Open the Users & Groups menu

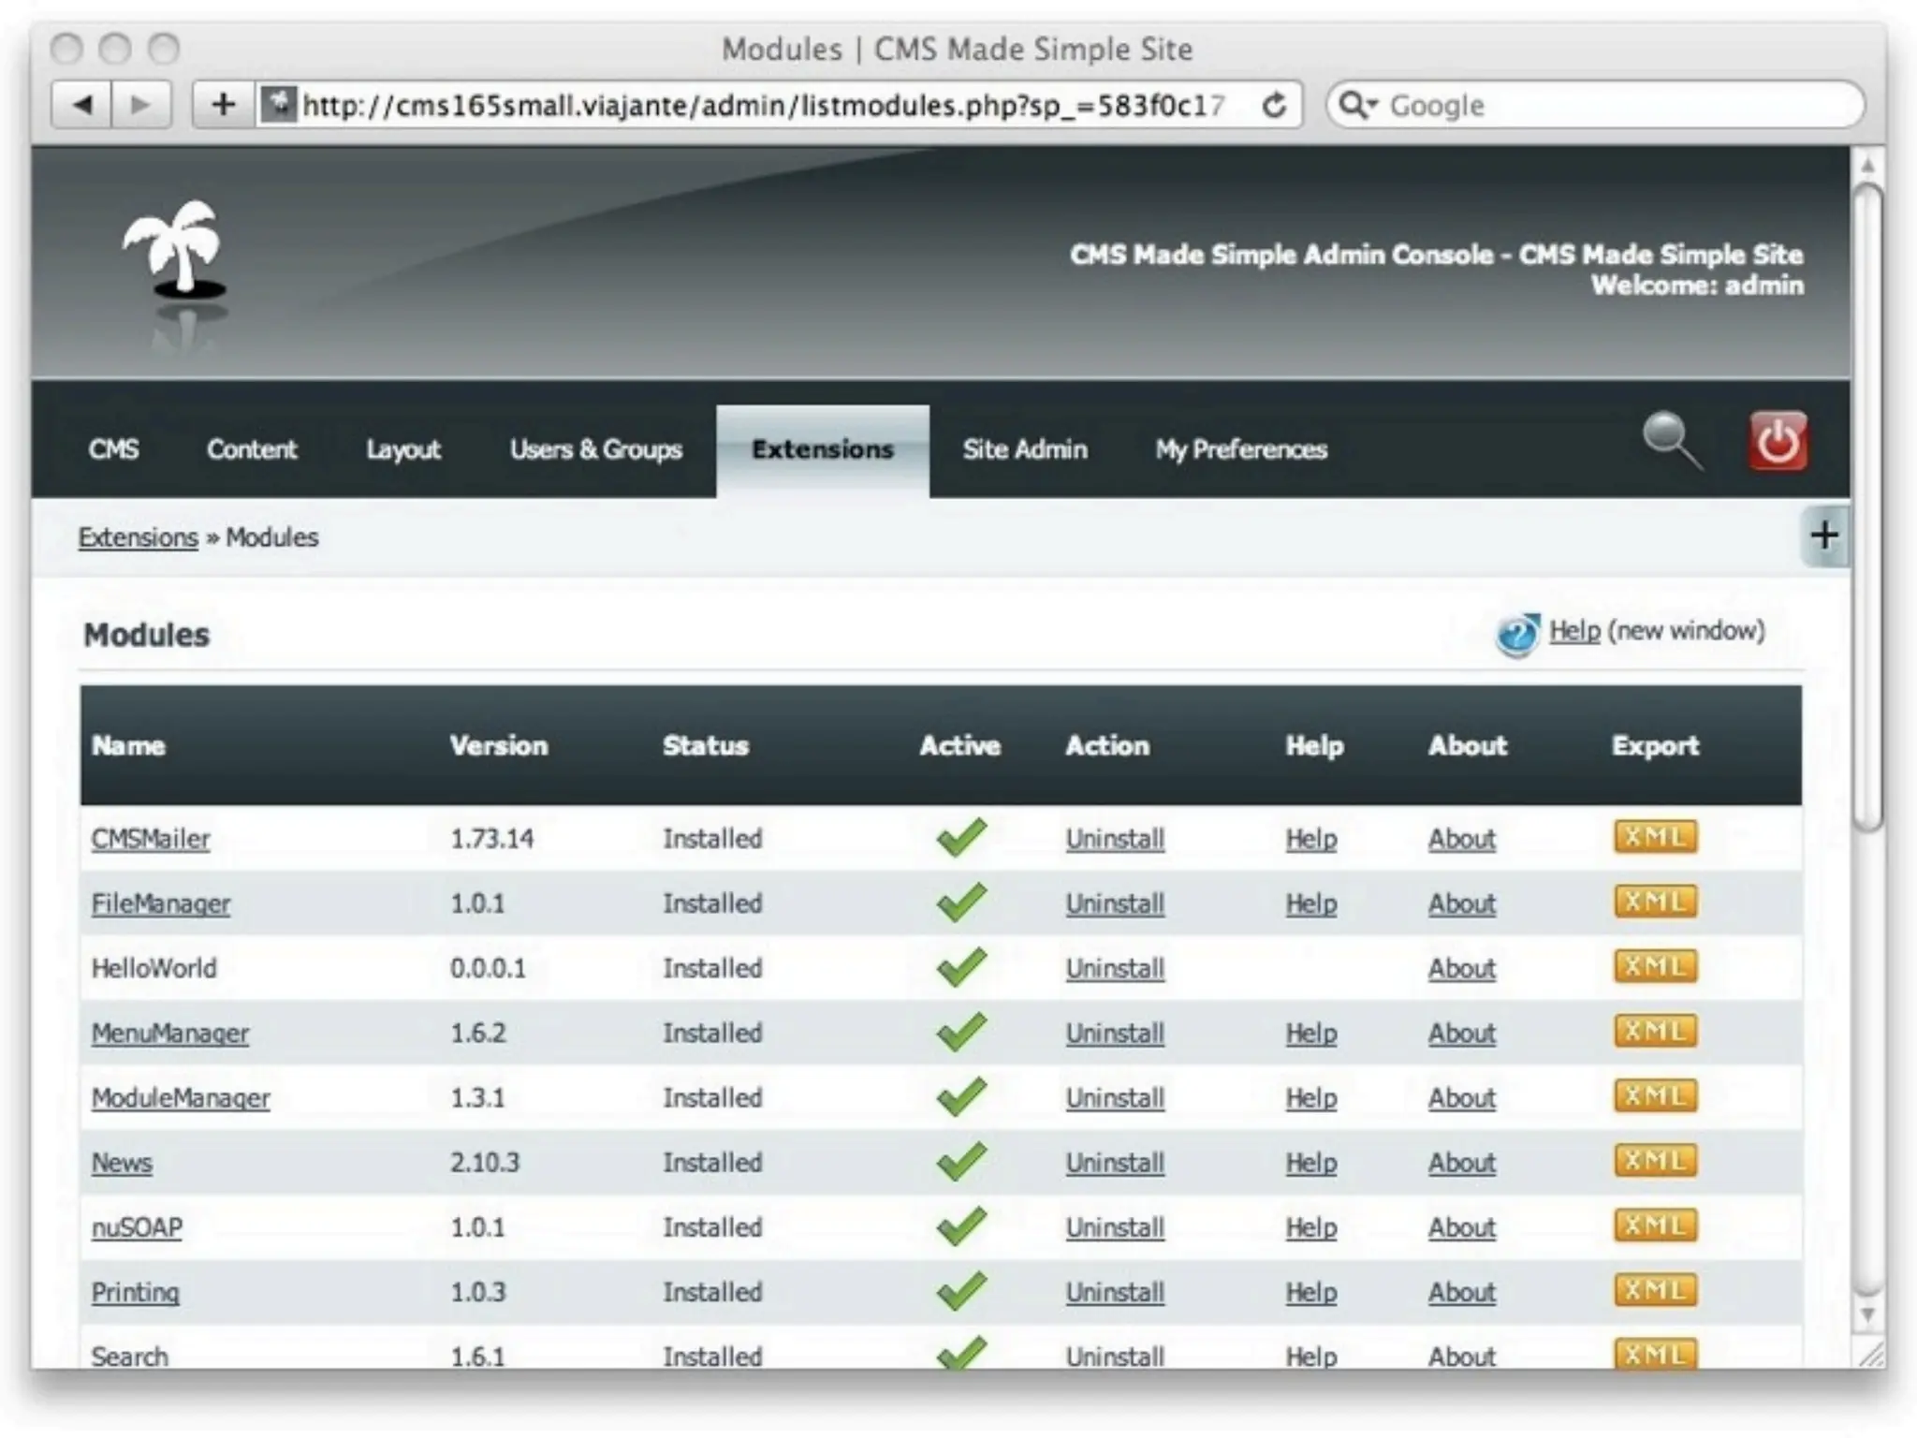[x=595, y=450]
